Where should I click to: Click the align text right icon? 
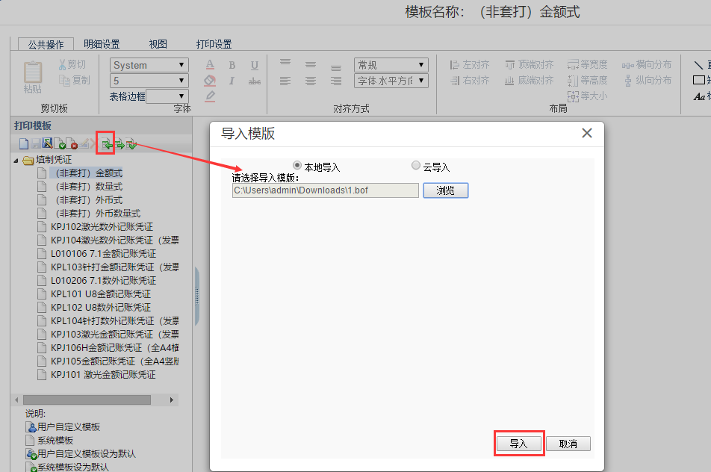[x=336, y=81]
